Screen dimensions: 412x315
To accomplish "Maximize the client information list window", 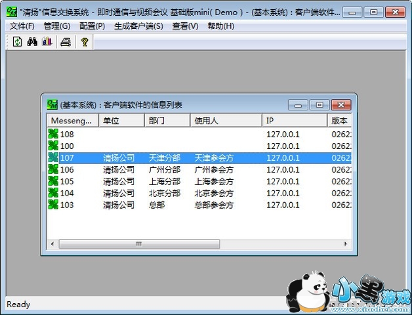I will tap(319, 105).
